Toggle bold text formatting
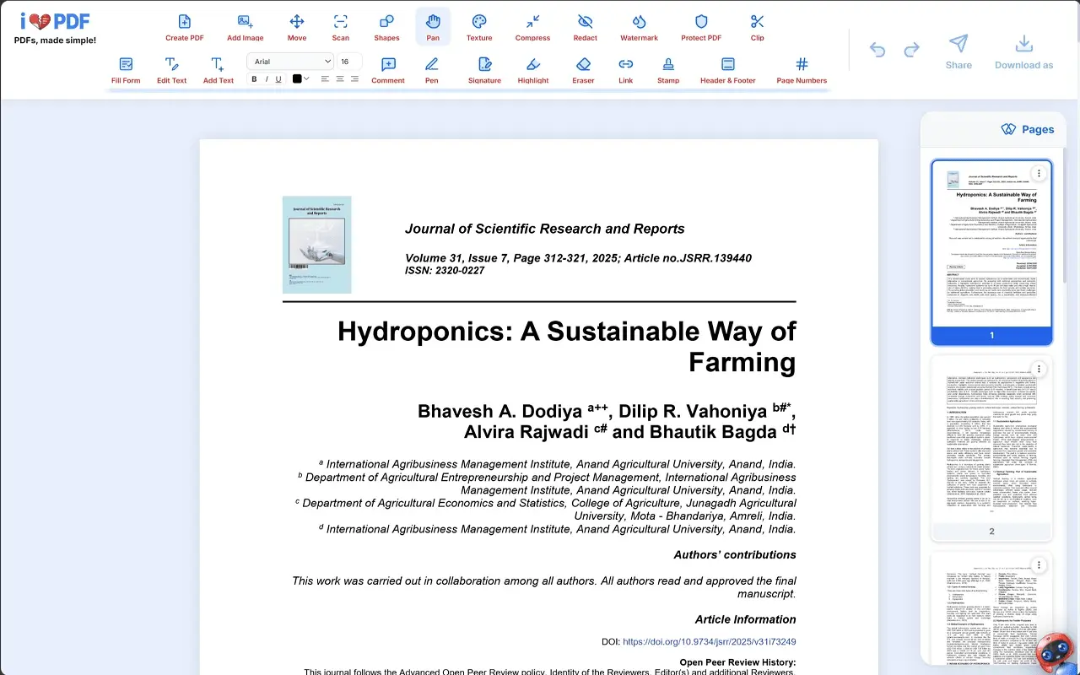 point(254,79)
